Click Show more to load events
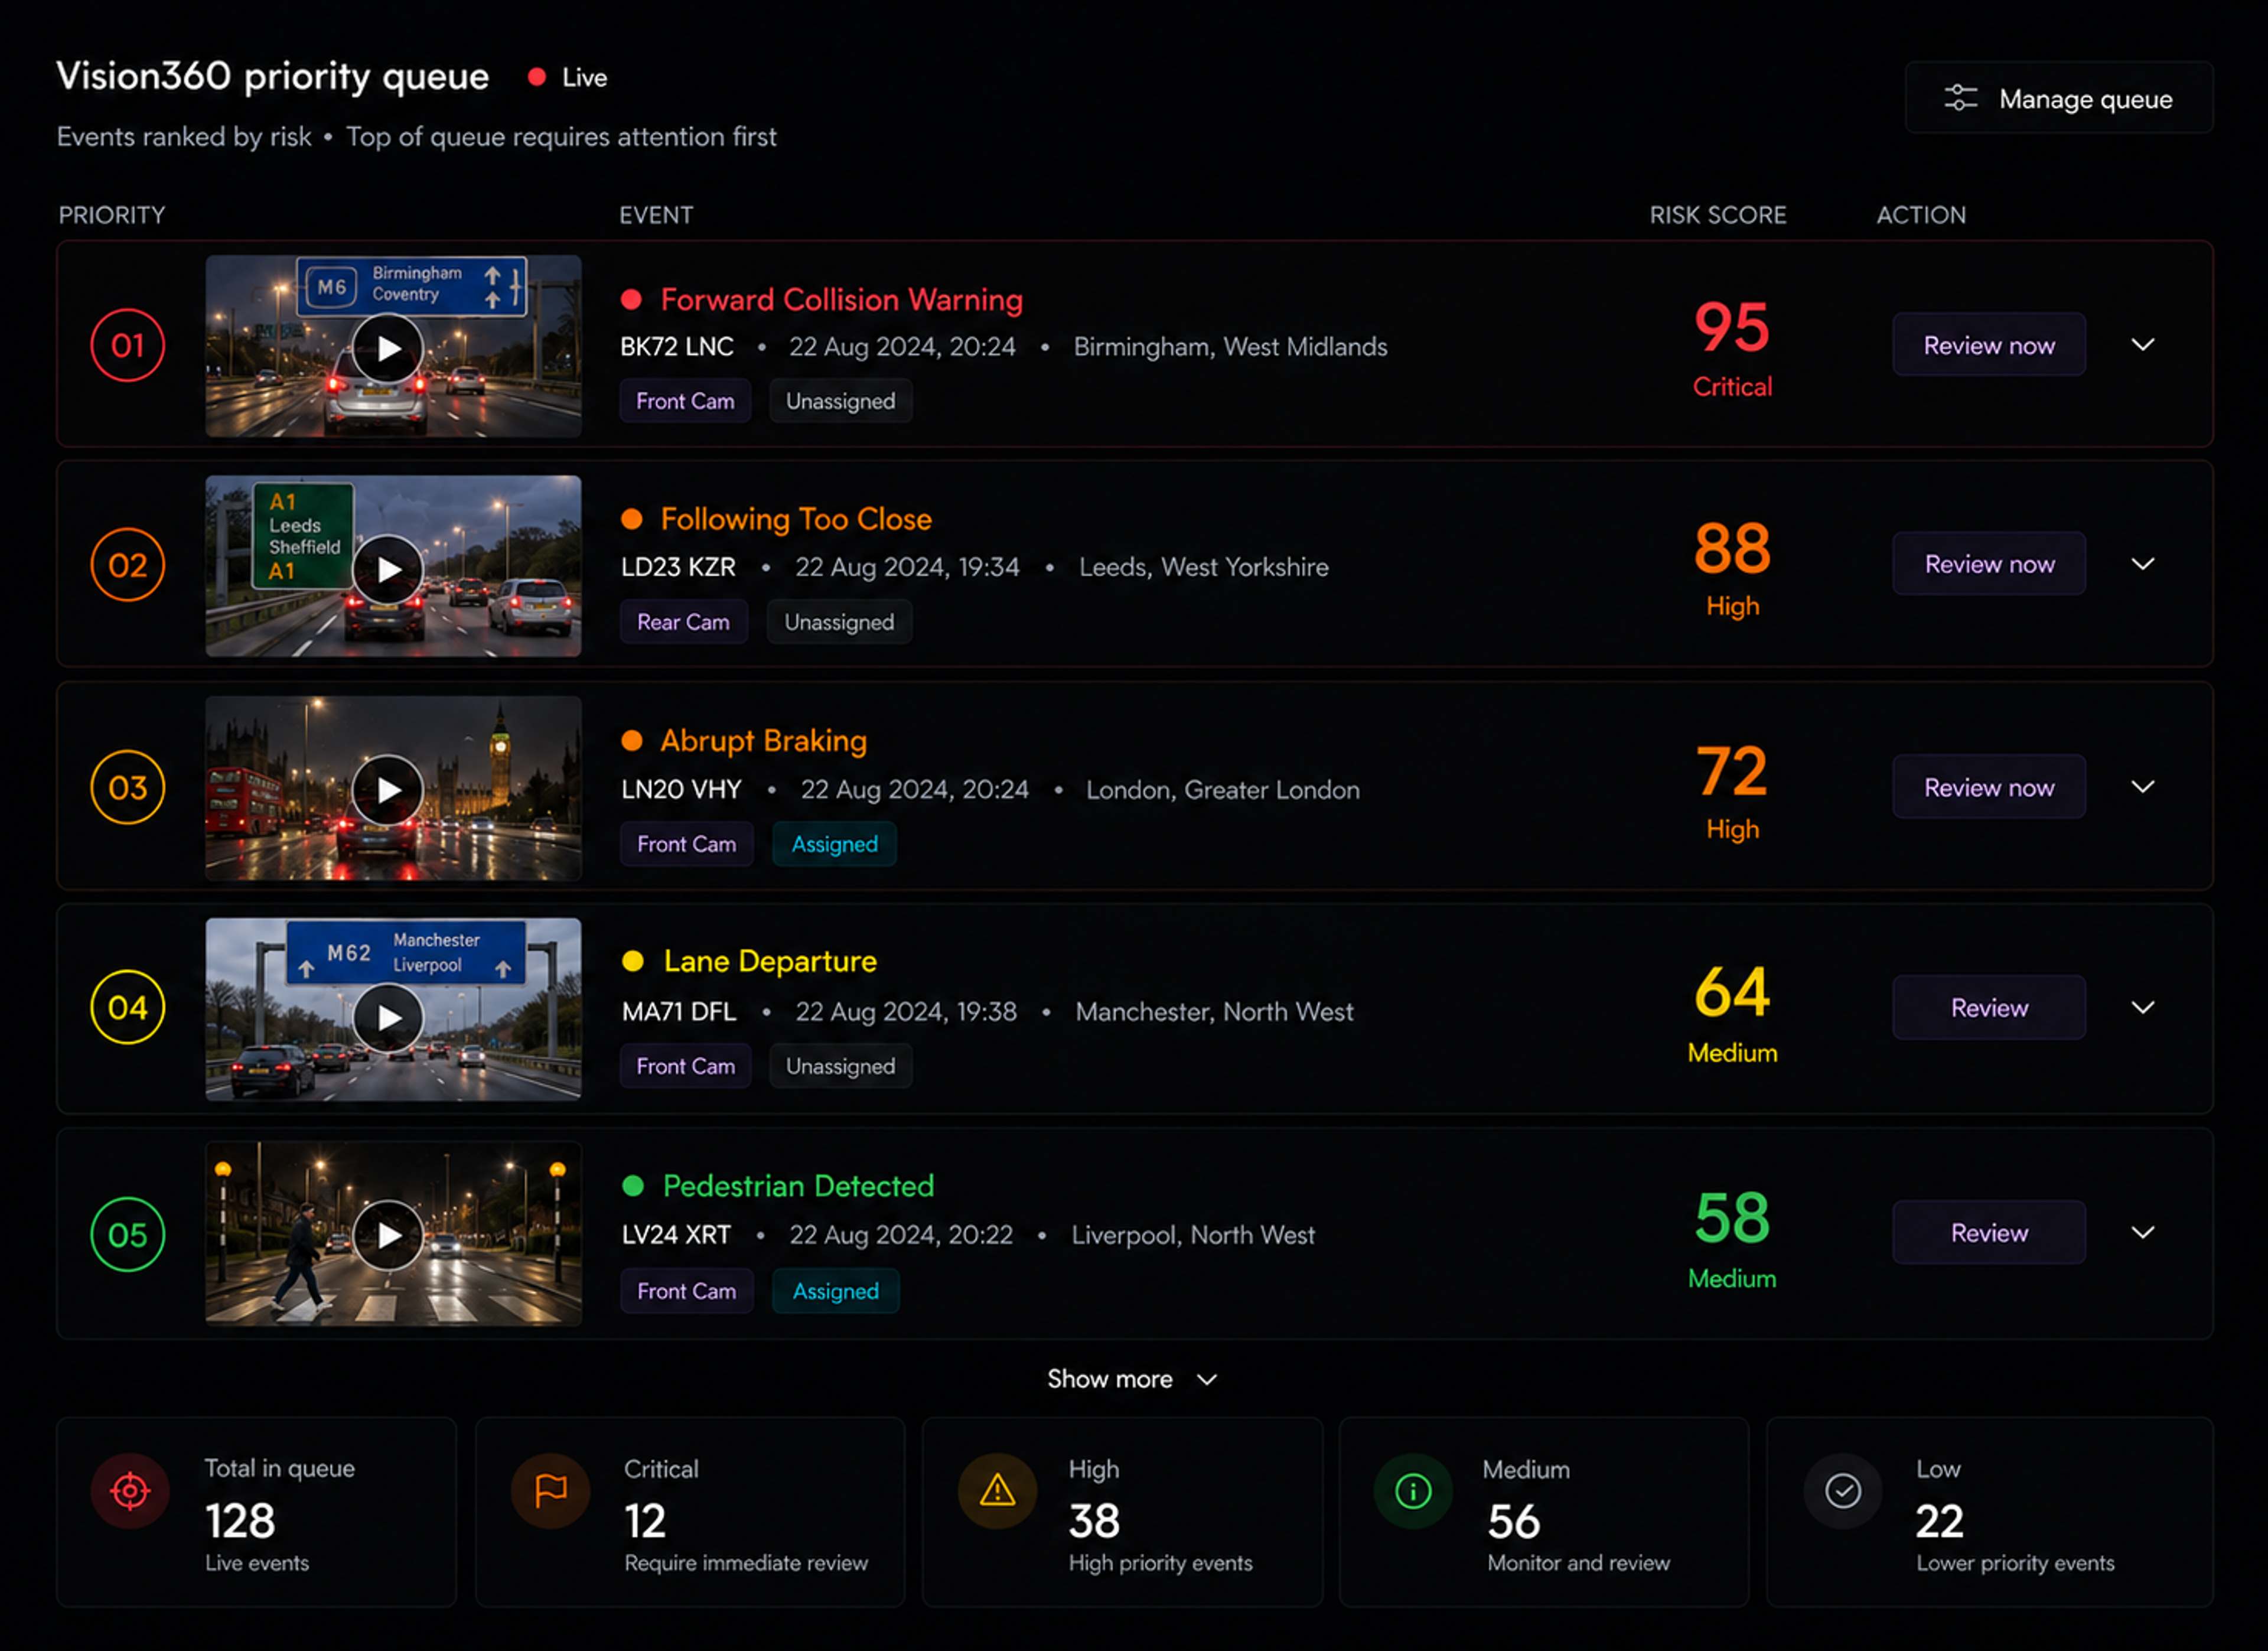Screen dimensions: 2268x1651 [x=1131, y=1379]
